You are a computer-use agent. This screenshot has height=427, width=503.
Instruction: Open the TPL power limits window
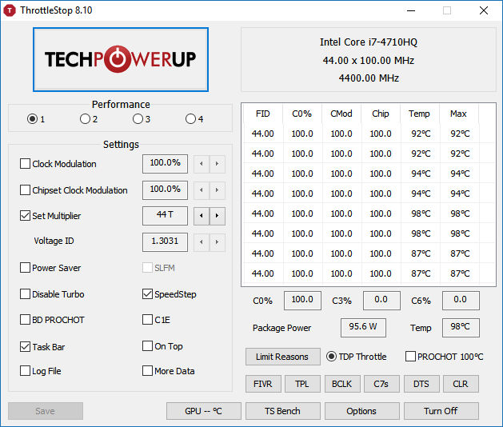tap(302, 384)
